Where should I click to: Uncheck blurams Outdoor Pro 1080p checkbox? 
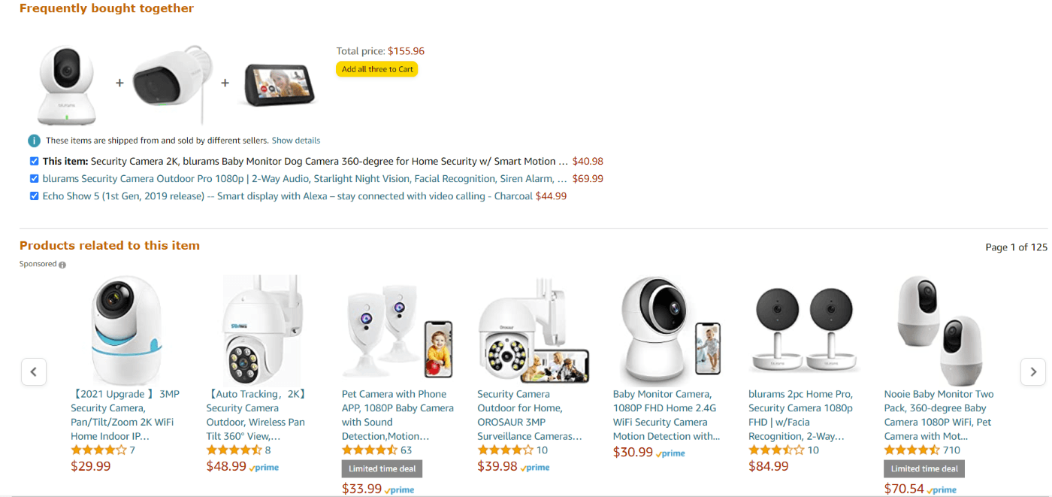click(35, 179)
